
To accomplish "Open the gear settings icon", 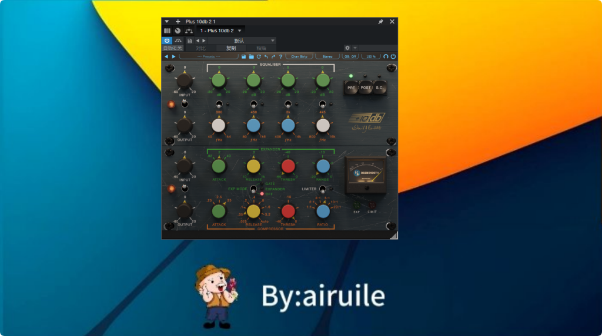I will 347,48.
